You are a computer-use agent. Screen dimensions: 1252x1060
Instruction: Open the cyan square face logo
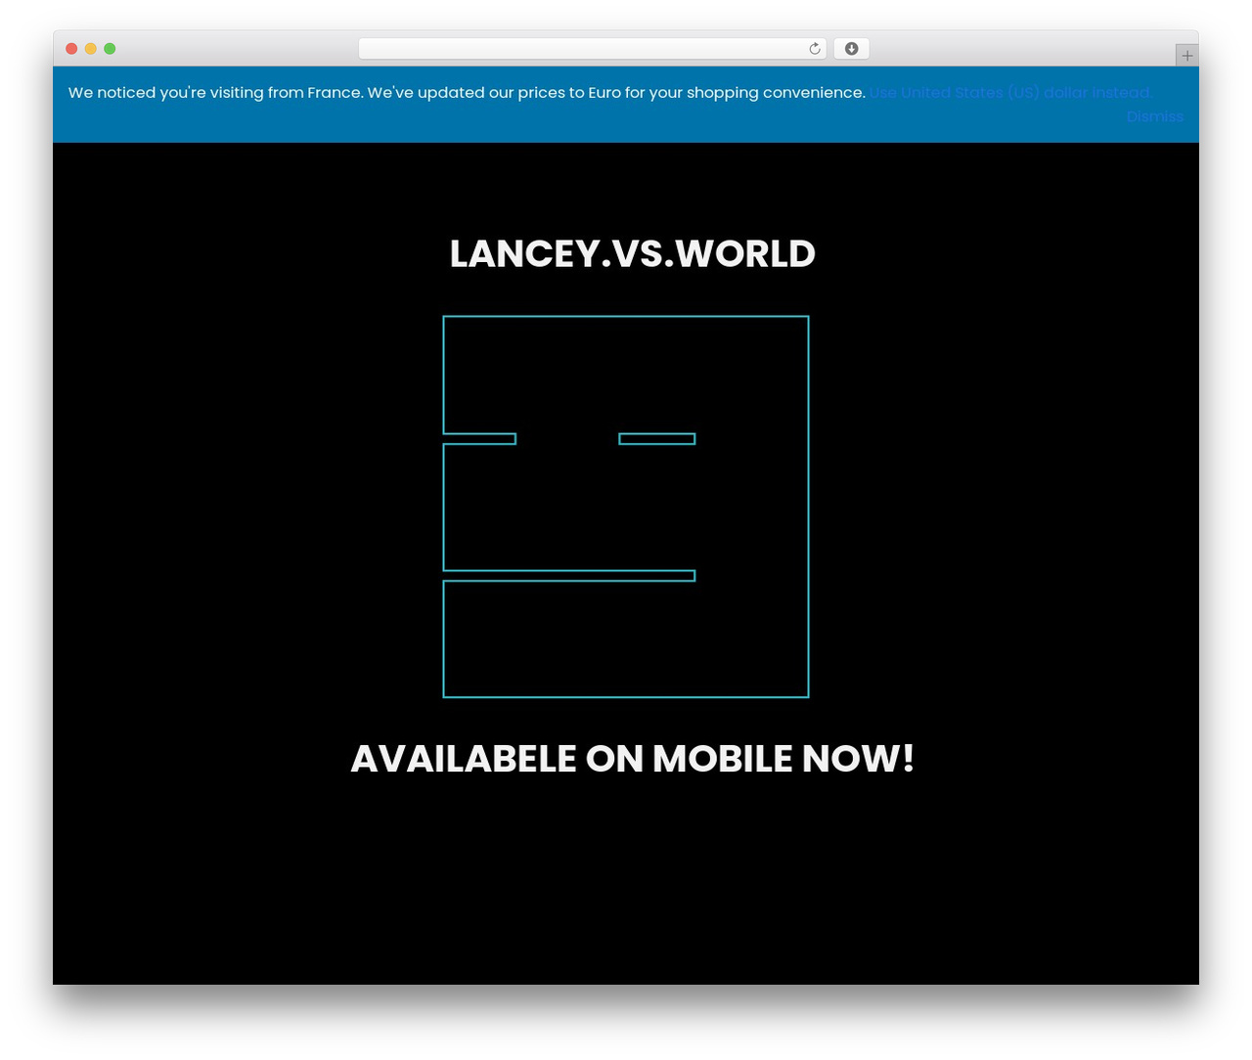[x=626, y=507]
